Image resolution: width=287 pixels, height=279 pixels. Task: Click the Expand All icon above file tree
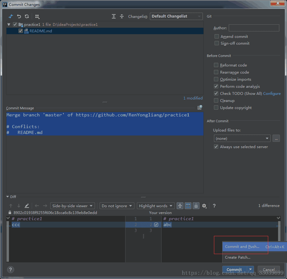[114, 16]
